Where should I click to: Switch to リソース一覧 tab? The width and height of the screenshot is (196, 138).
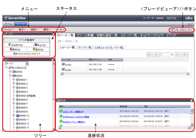pyautogui.click(x=65, y=35)
